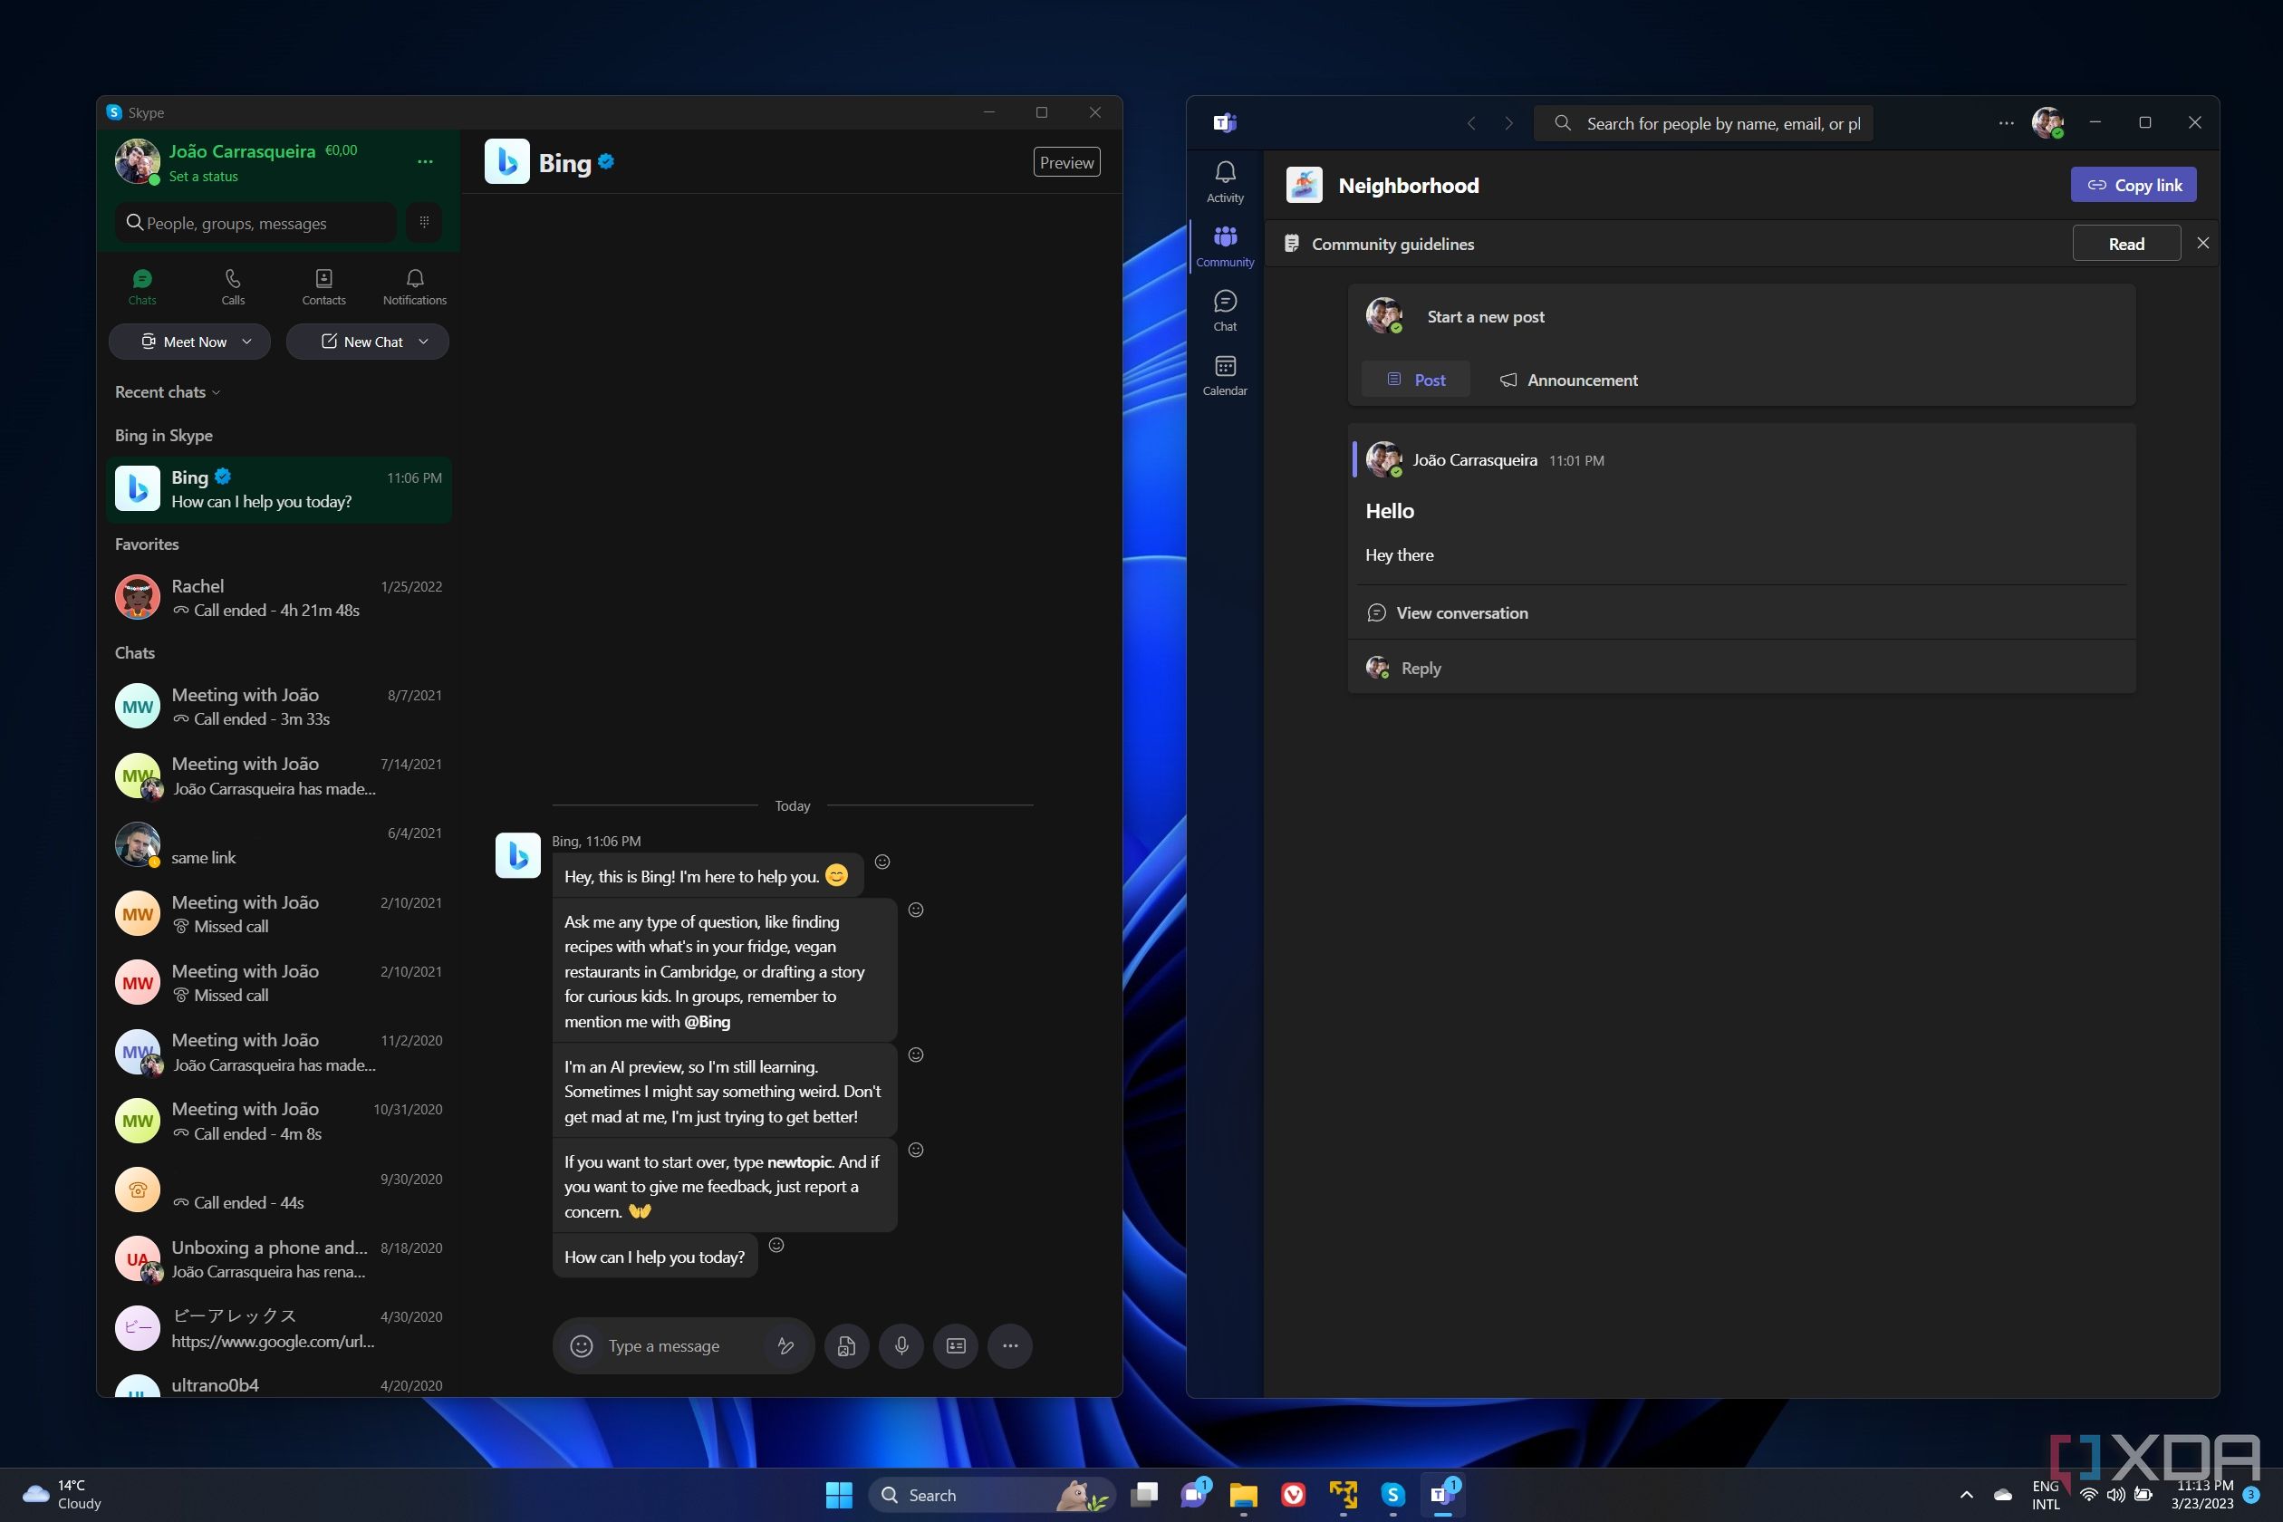Viewport: 2283px width, 1522px height.
Task: Copy link to Neighborhood channel
Action: click(2132, 185)
